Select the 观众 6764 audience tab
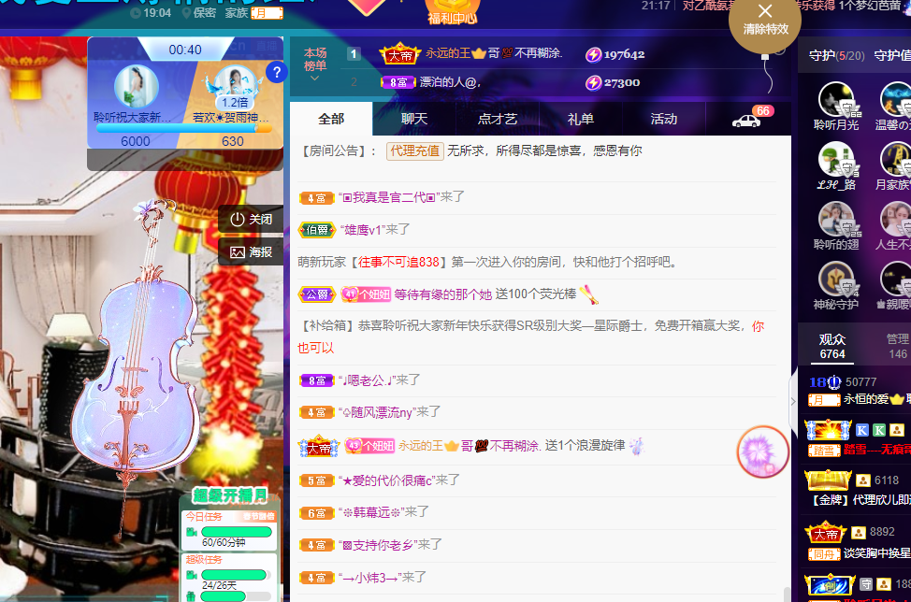The height and width of the screenshot is (602, 911). click(x=832, y=347)
